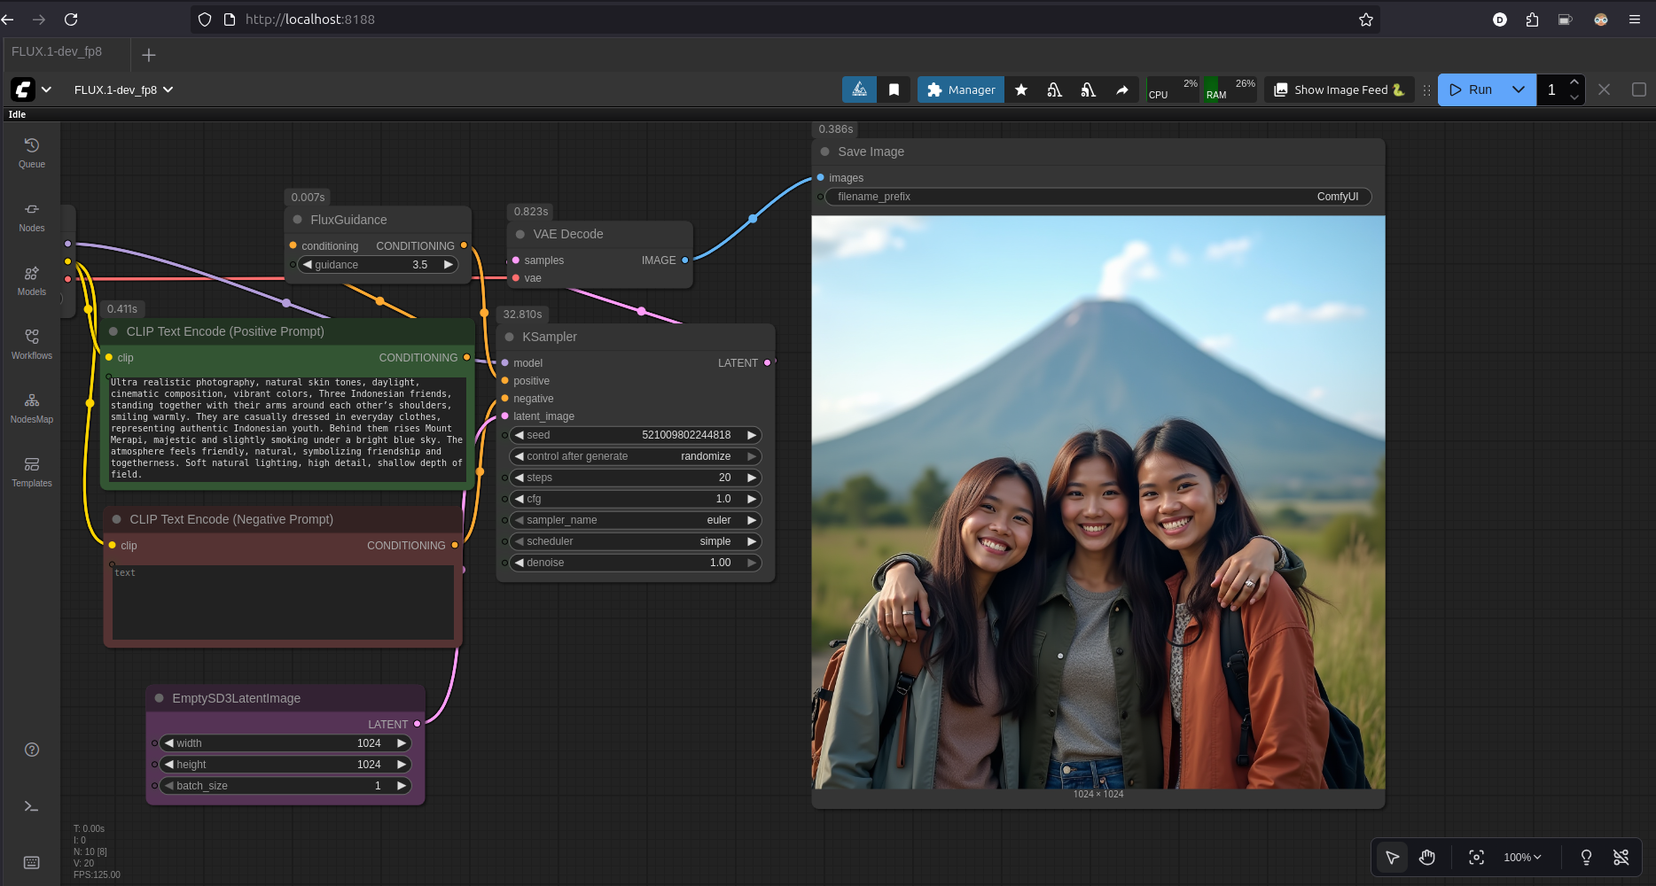
Task: Toggle the console terminal panel
Action: [32, 806]
